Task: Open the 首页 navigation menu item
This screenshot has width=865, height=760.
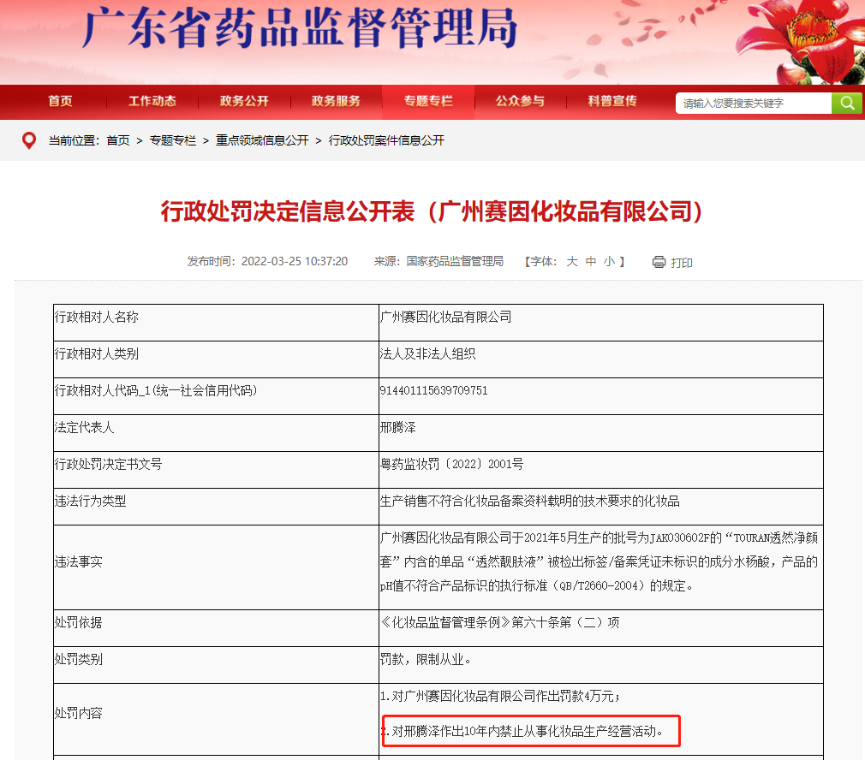Action: 60,101
